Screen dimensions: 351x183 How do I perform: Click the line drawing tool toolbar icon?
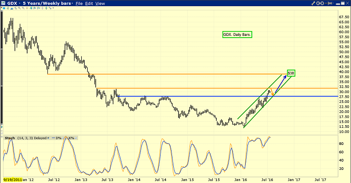click(x=15, y=8)
